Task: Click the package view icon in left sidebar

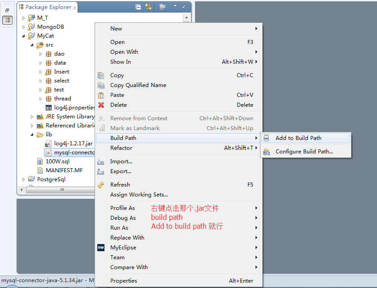Action: [x=8, y=20]
